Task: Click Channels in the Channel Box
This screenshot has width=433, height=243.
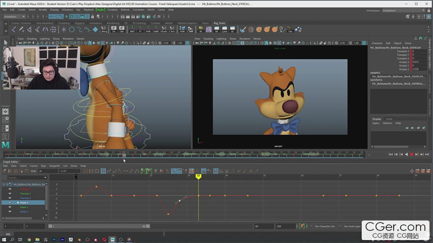Action: [x=377, y=43]
